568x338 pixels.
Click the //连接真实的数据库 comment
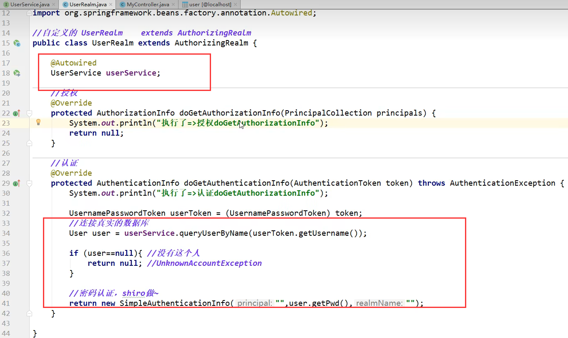pos(109,223)
